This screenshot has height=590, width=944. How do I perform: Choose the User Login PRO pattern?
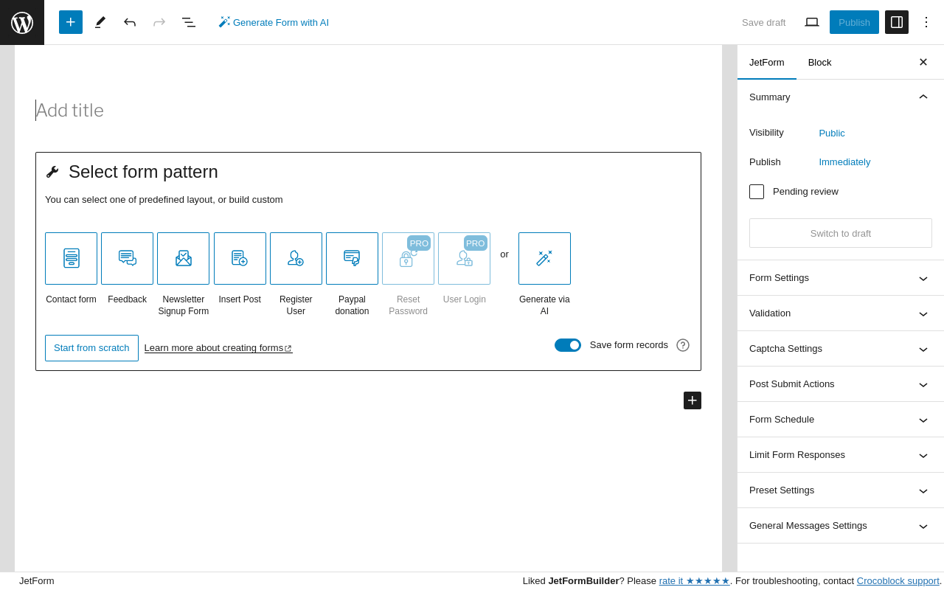(x=464, y=258)
